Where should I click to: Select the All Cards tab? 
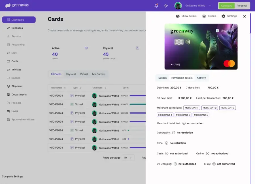[x=56, y=74]
